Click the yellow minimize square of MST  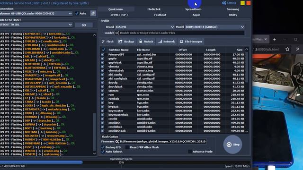click(x=242, y=3)
